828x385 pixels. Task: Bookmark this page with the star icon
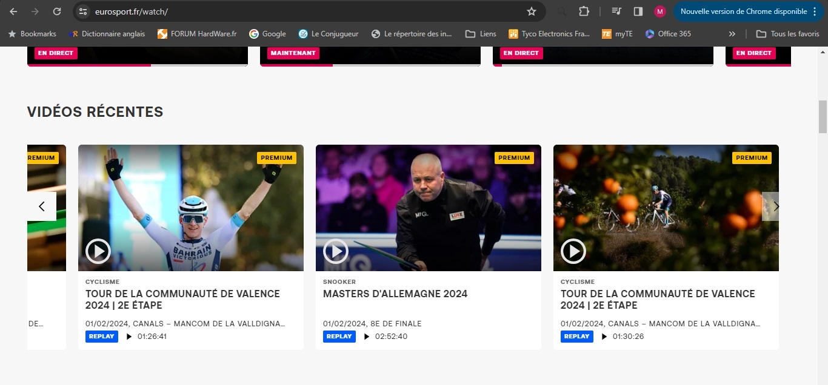coord(532,12)
